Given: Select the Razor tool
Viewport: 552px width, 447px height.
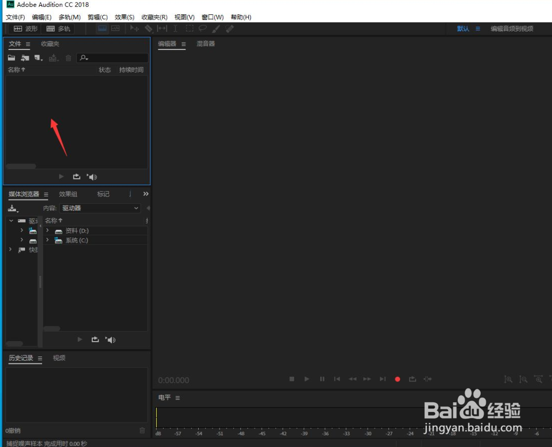Looking at the screenshot, I should [149, 29].
